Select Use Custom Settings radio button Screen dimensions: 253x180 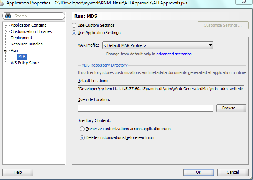point(74,26)
